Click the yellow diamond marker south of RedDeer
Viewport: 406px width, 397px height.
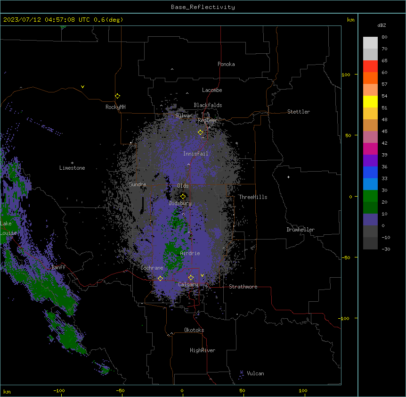(201, 132)
